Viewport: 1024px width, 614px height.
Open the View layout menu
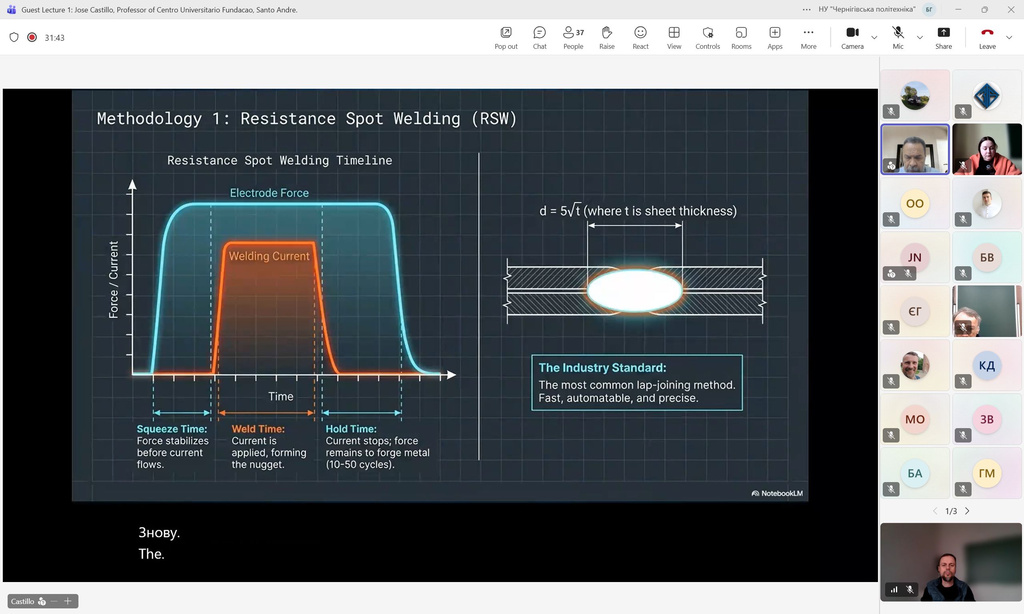pos(674,37)
